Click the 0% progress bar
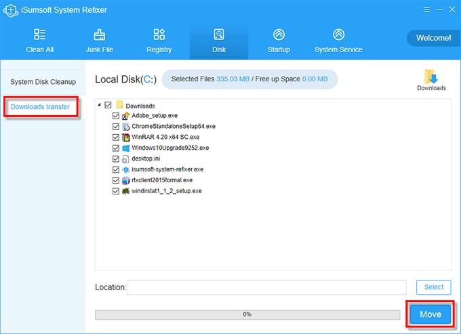 pyautogui.click(x=247, y=314)
